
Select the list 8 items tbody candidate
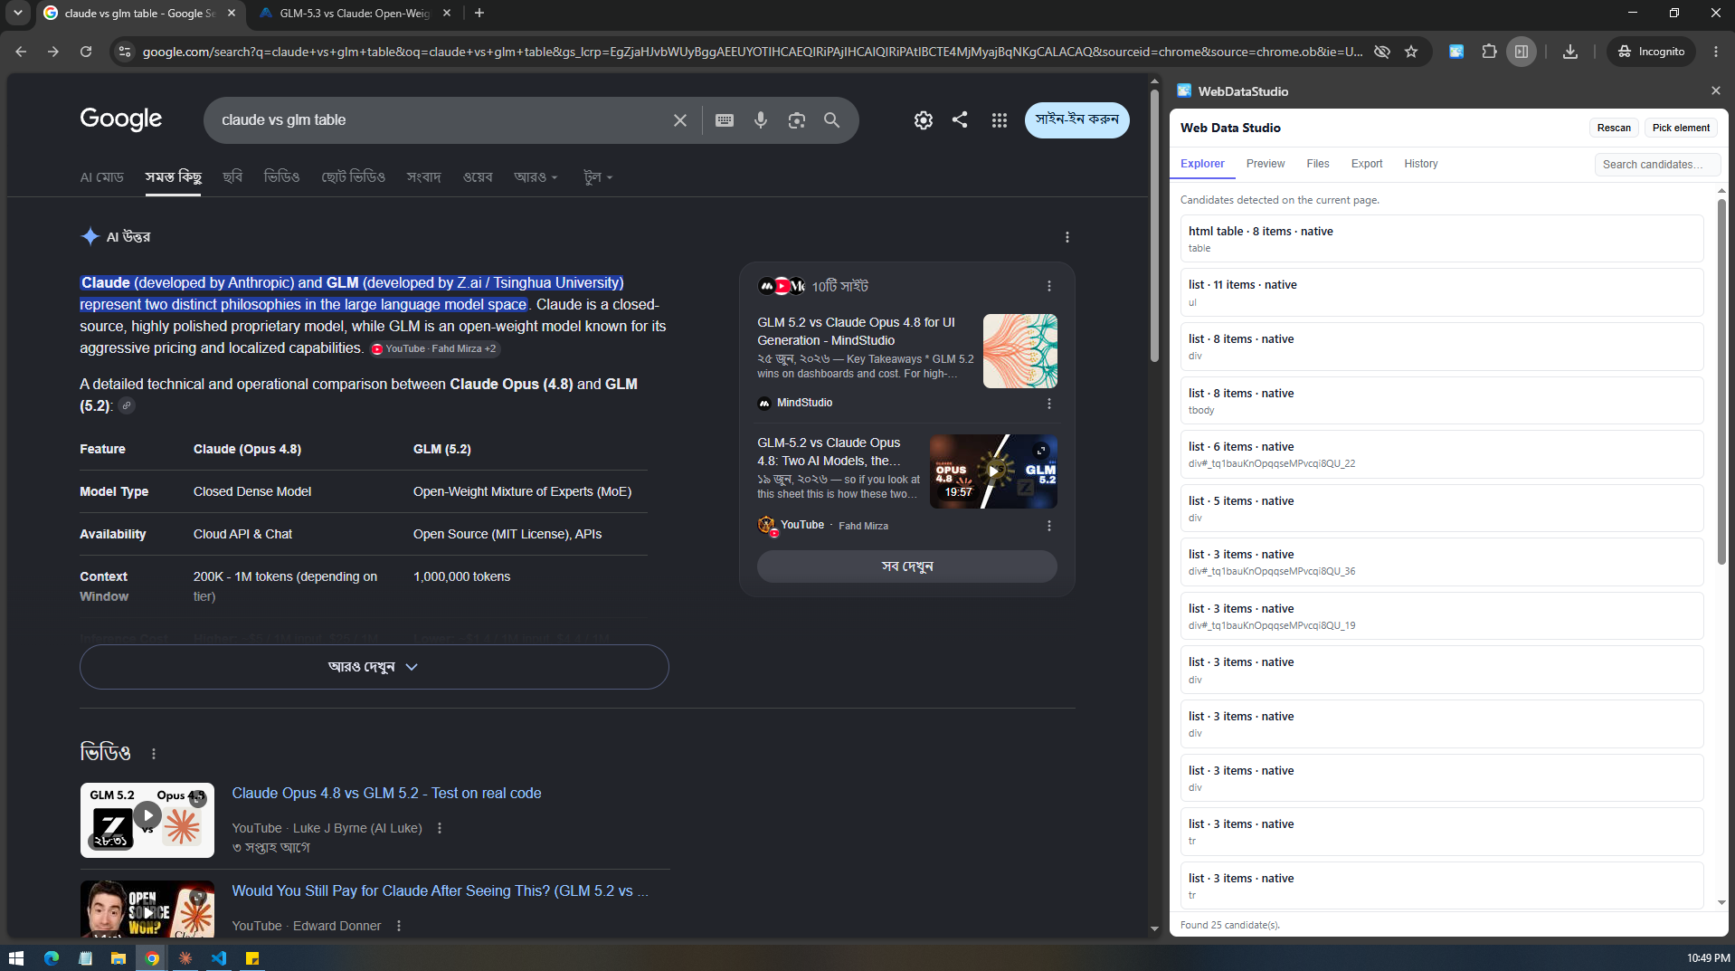(1441, 401)
